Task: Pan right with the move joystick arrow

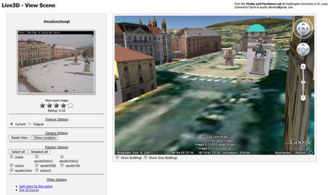Action: pos(307,49)
